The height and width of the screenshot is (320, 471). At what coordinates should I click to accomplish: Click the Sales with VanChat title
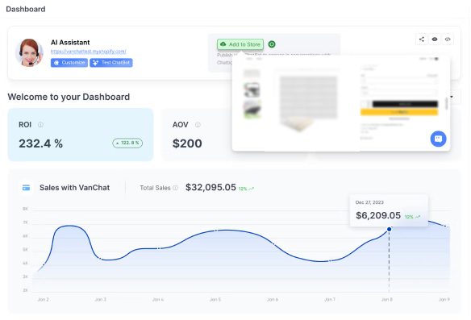[74, 188]
